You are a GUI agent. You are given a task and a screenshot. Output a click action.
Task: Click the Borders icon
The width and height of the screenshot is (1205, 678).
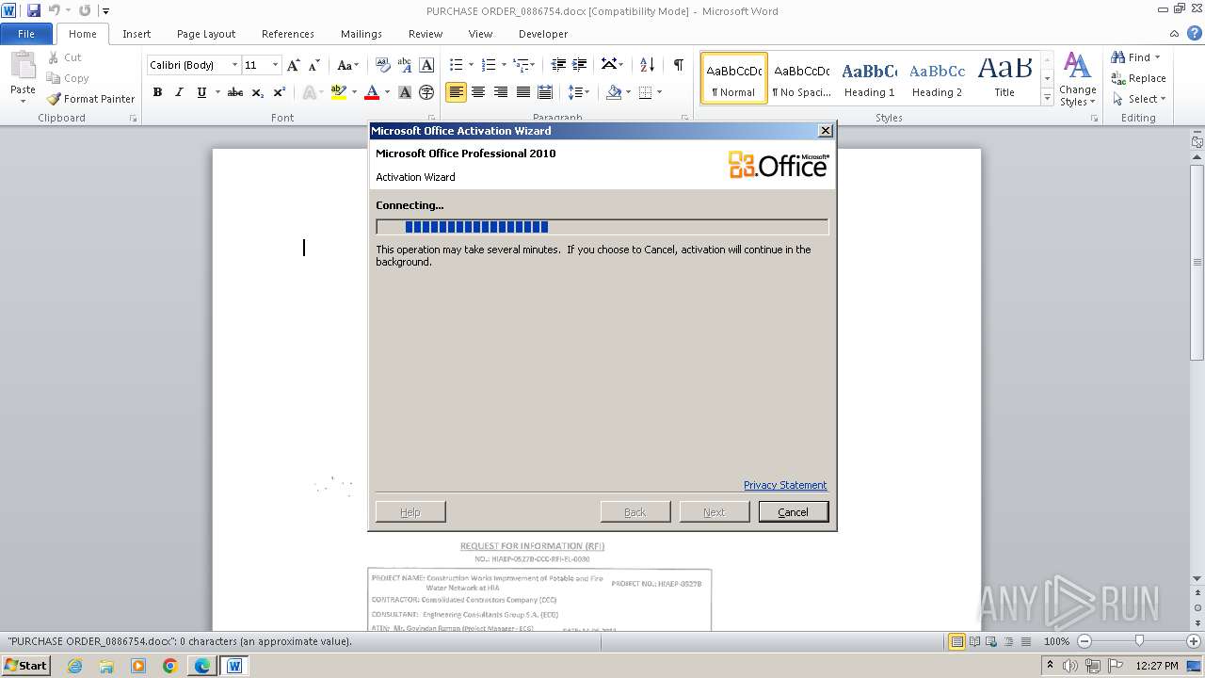click(645, 92)
